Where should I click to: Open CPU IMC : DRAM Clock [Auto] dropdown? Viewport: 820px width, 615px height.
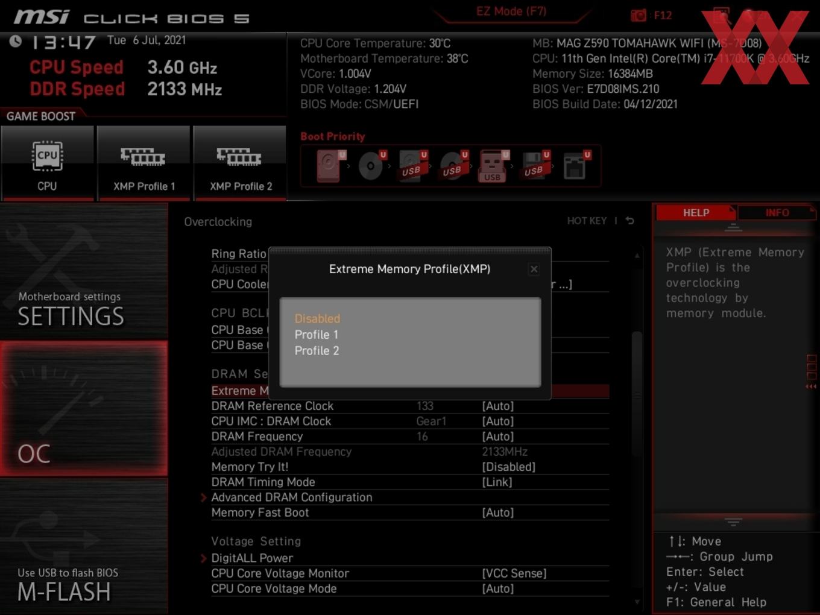click(x=497, y=421)
